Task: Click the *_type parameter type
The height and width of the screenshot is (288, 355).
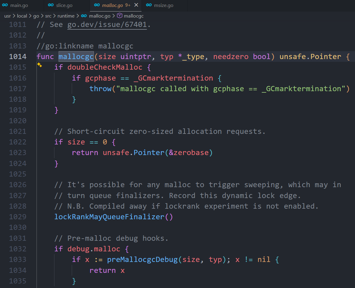Action: tap(191, 56)
